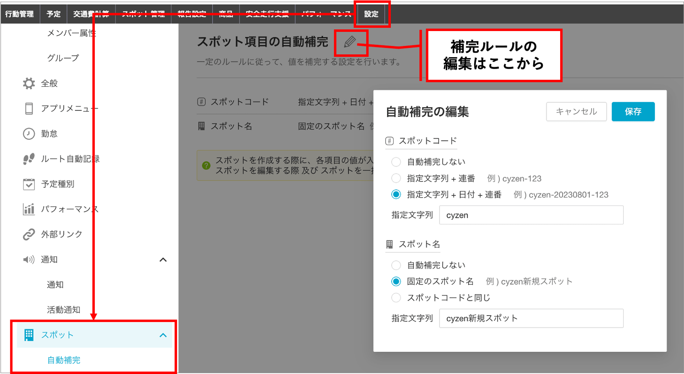Select 指定文字列＋連番 for スポットコード
Viewport: 684px width, 374px height.
click(x=396, y=178)
